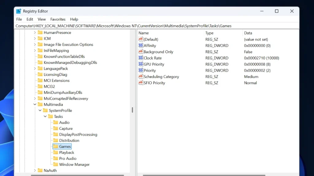314x176 pixels.
Task: Select the Priority DWORD value icon
Action: 141,70
